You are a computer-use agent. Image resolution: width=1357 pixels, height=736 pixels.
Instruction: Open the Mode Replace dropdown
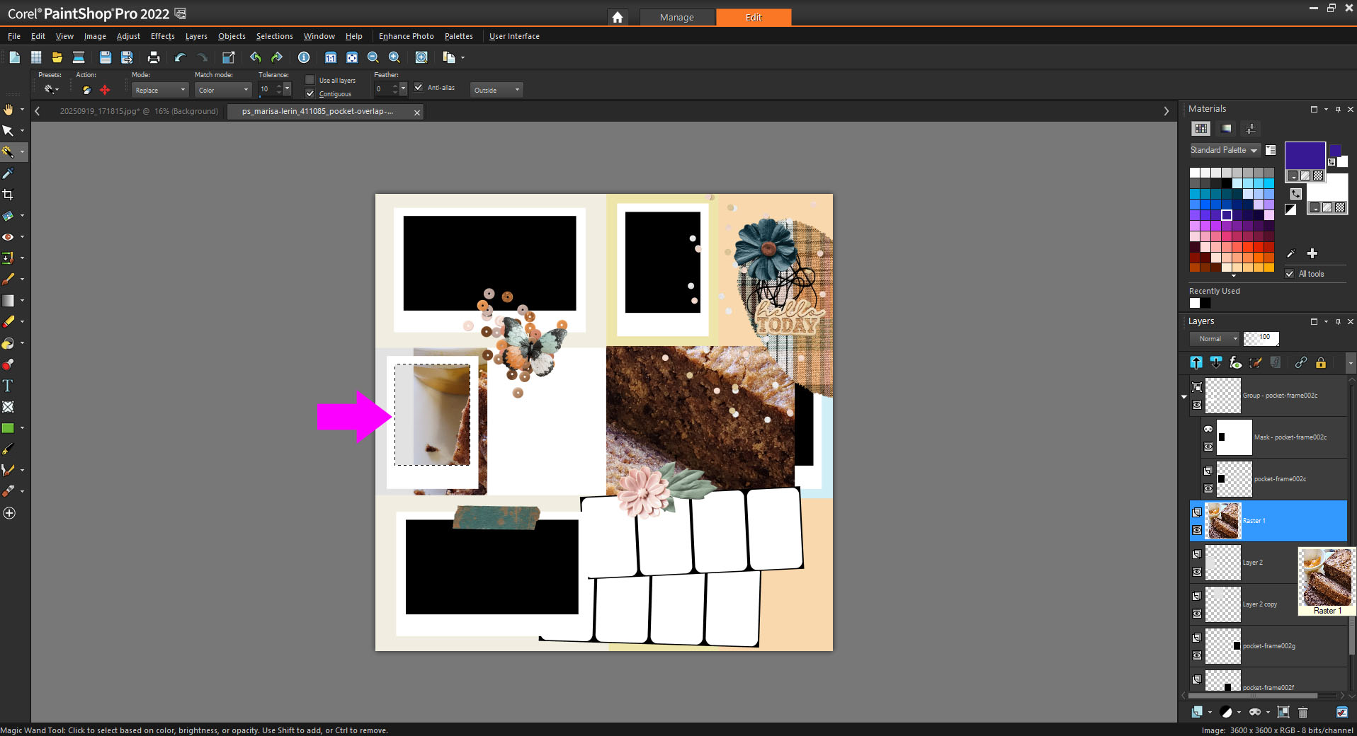point(160,90)
